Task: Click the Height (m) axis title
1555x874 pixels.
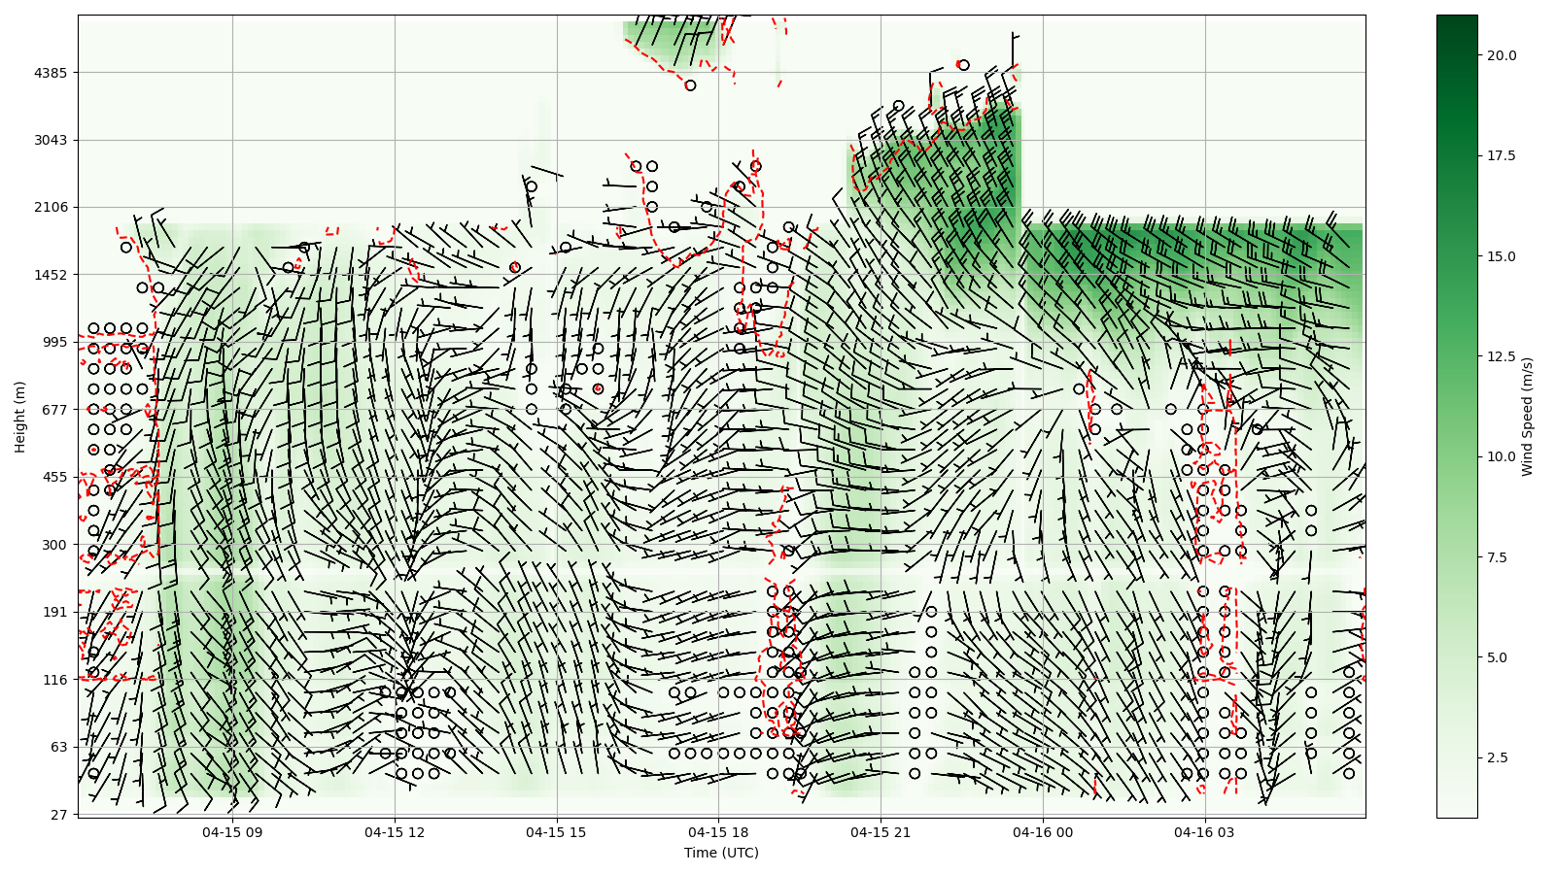Action: [x=20, y=417]
